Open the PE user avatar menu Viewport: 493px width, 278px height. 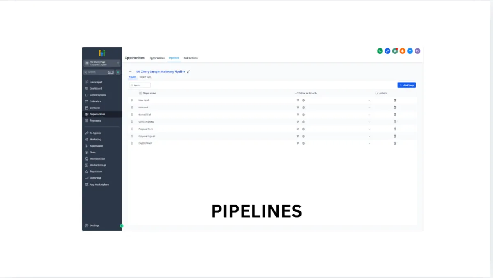[417, 51]
